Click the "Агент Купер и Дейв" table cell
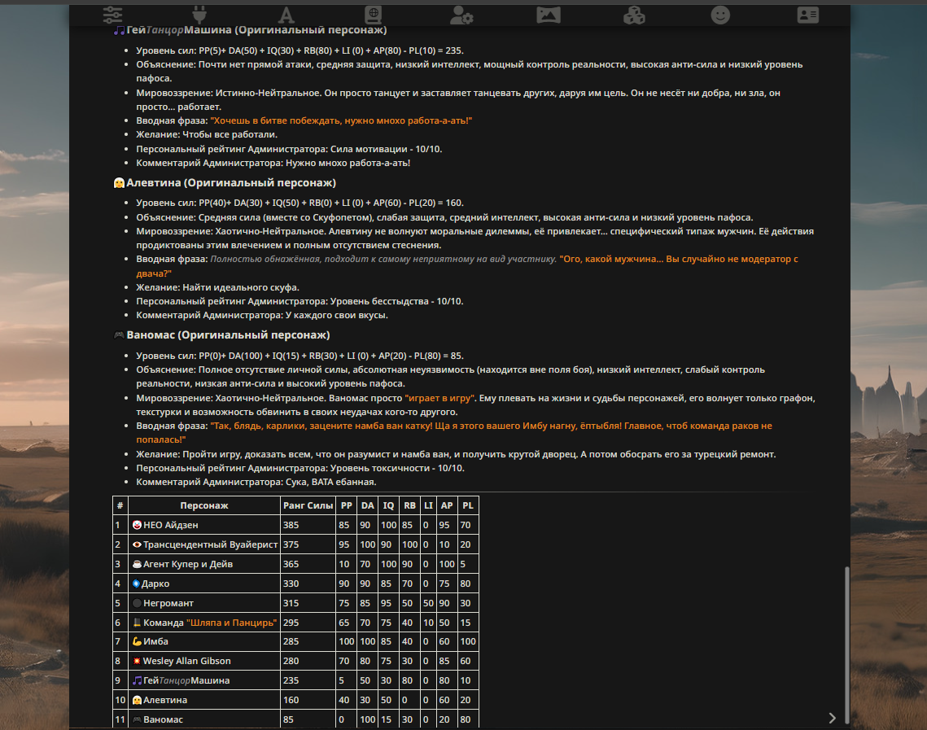927x730 pixels. pyautogui.click(x=204, y=564)
